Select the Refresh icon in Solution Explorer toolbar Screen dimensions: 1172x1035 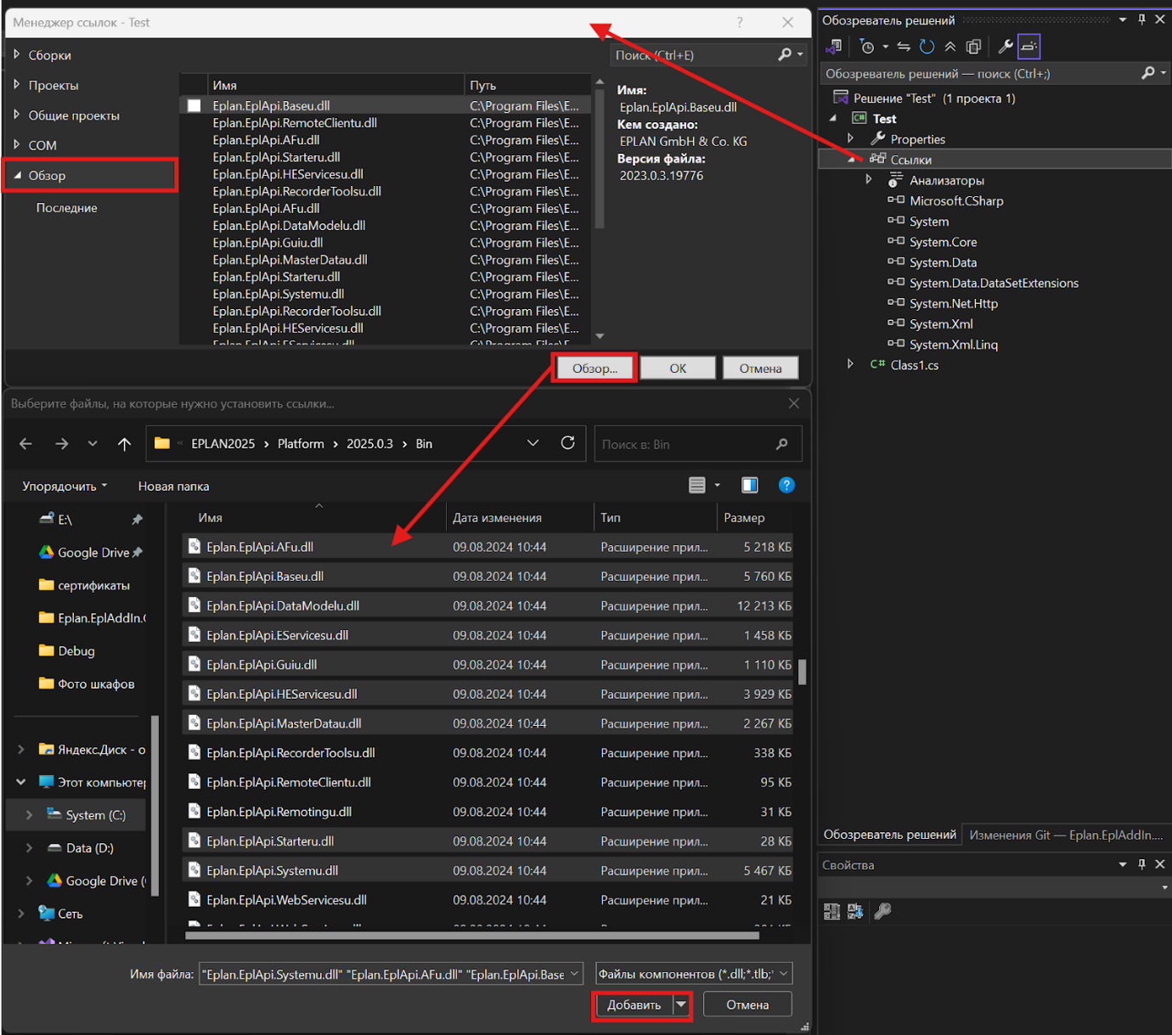click(x=926, y=46)
